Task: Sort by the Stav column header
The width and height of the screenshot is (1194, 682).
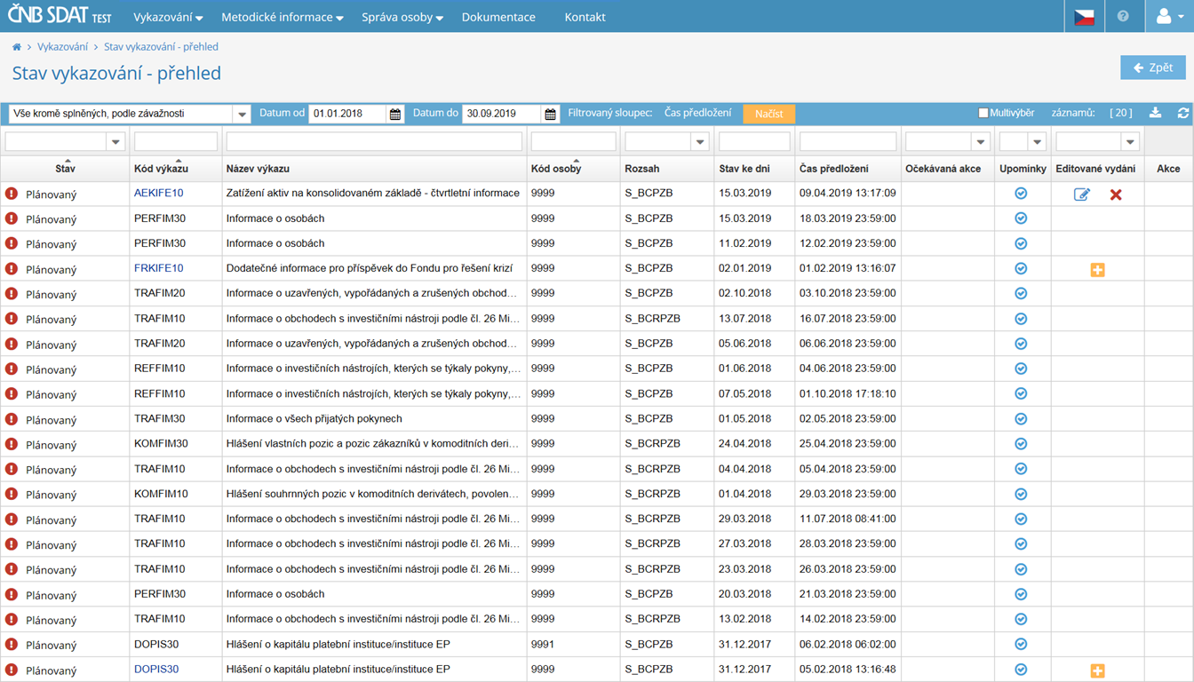Action: pos(65,168)
